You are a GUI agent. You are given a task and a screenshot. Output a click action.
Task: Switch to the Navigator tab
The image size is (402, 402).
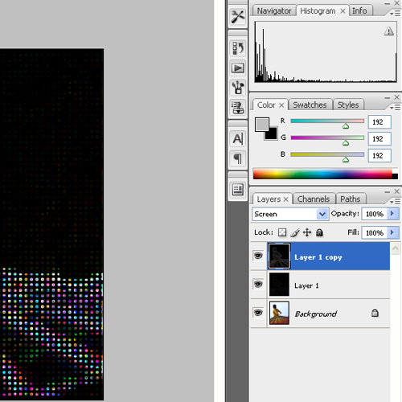[x=274, y=10]
